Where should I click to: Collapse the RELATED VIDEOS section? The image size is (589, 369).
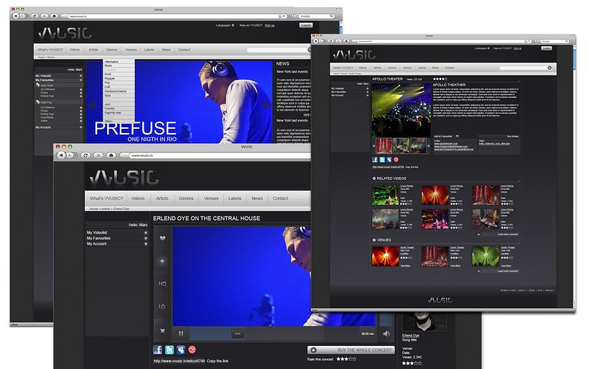click(374, 178)
